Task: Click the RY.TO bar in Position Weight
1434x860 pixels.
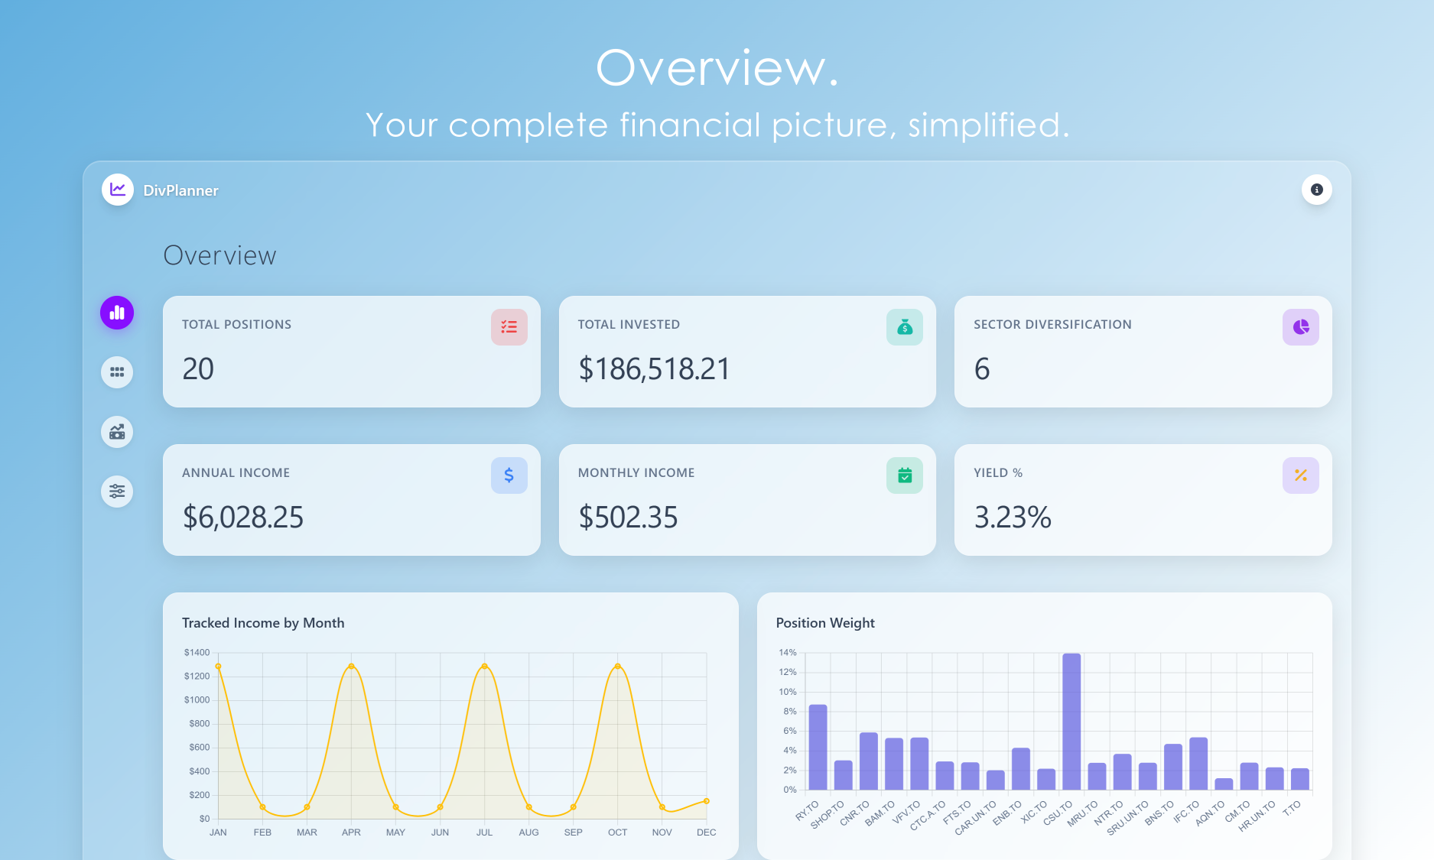Action: [x=818, y=747]
